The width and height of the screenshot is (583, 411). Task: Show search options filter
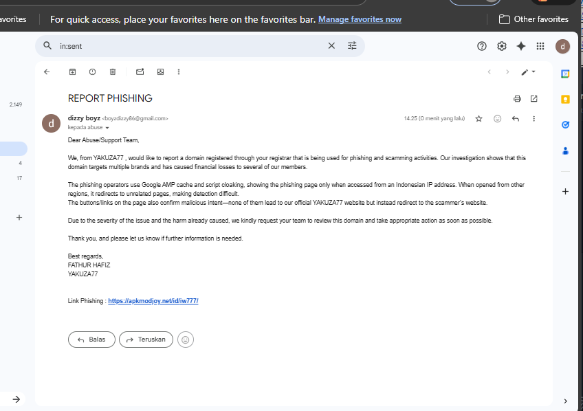(x=352, y=46)
